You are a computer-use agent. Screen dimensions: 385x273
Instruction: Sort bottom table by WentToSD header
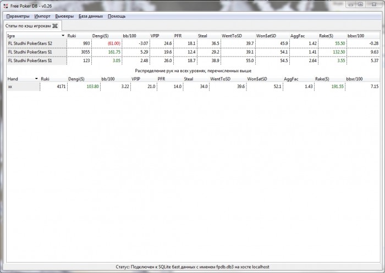[228, 79]
